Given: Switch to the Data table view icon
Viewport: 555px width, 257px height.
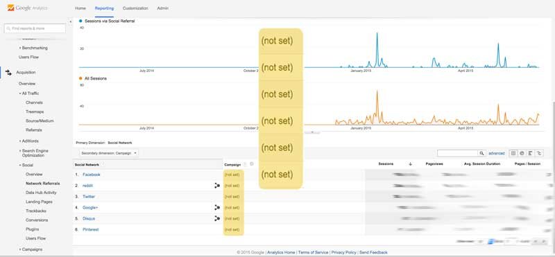Looking at the screenshot, I should (x=513, y=153).
